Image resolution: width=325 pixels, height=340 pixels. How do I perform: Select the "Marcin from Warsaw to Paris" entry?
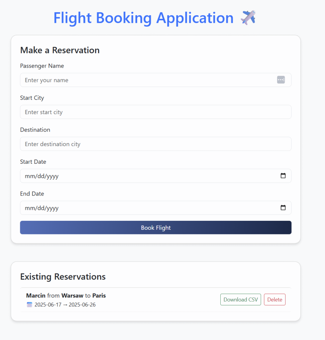point(66,296)
